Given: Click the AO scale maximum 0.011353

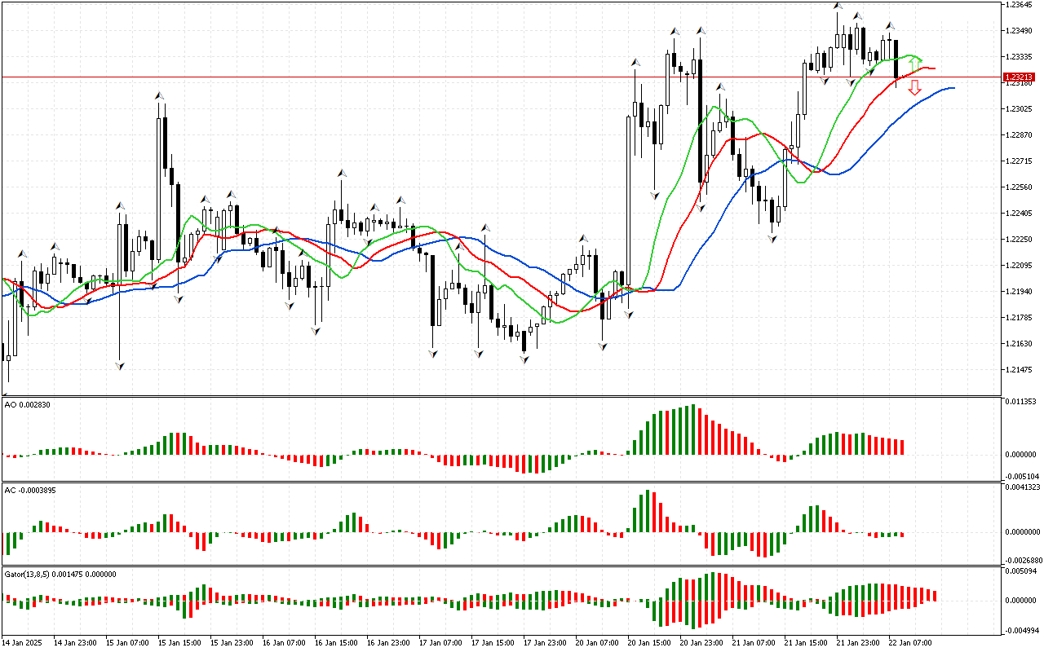Looking at the screenshot, I should pyautogui.click(x=1022, y=402).
